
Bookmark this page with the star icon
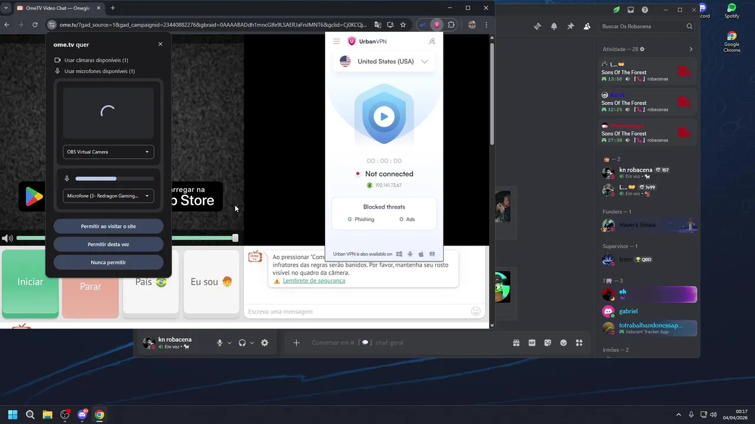click(403, 25)
